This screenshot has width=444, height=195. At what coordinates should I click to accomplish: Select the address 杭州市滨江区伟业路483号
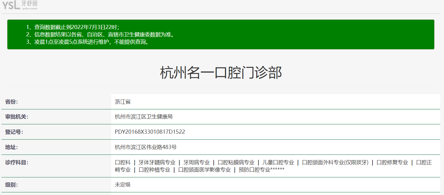click(146, 147)
